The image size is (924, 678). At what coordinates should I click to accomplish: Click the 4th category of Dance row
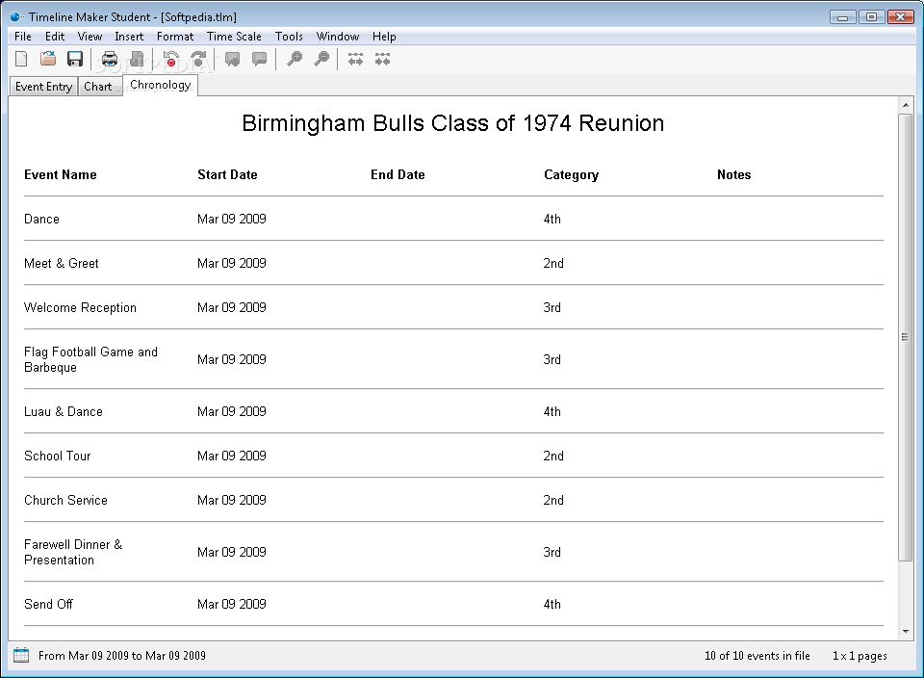click(x=552, y=219)
